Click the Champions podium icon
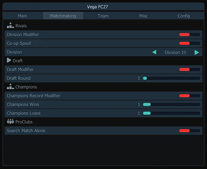Image resolution: width=207 pixels, height=169 pixels. click(10, 87)
